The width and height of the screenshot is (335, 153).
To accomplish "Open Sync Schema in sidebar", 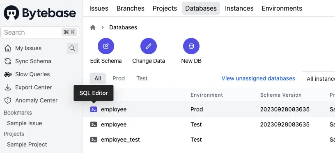I will click(33, 61).
